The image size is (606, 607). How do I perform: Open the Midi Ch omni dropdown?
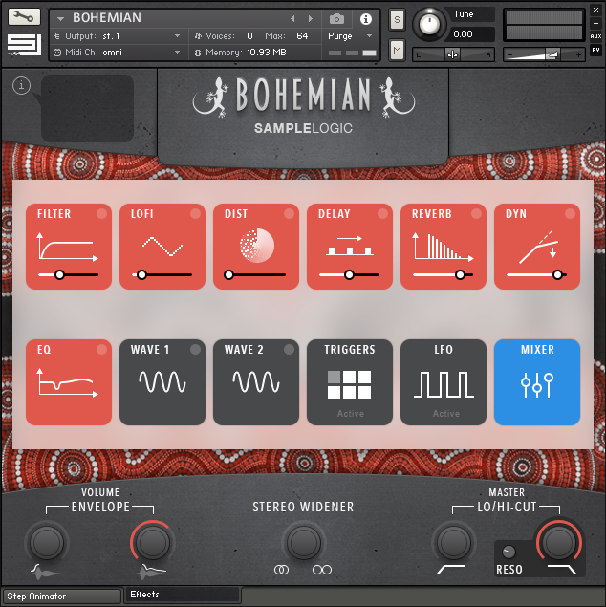pos(115,52)
